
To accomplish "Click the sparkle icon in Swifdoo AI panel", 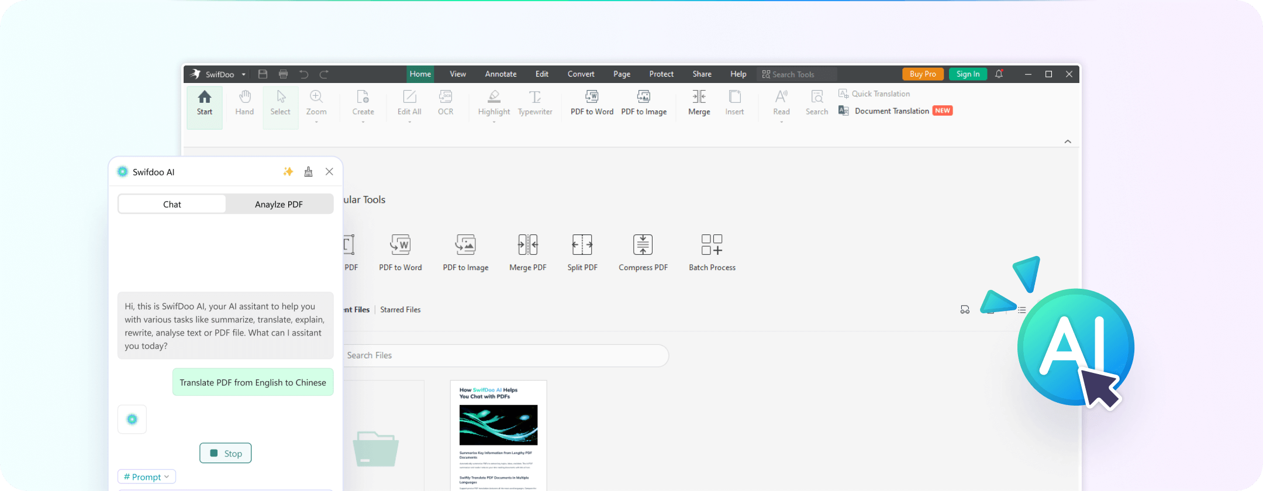I will point(288,171).
